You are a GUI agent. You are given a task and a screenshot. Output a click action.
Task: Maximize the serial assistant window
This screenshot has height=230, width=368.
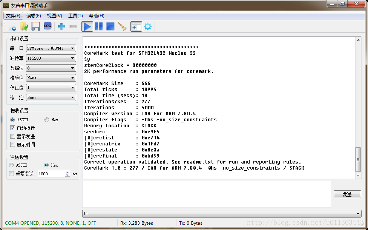coord(342,4)
